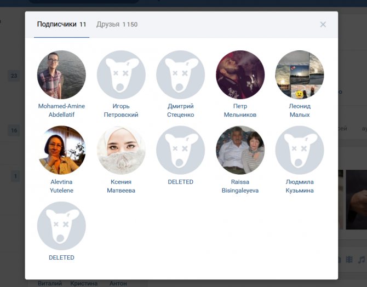
Task: Click the DELETED label beside Ксения Матвеева
Action: 180,182
